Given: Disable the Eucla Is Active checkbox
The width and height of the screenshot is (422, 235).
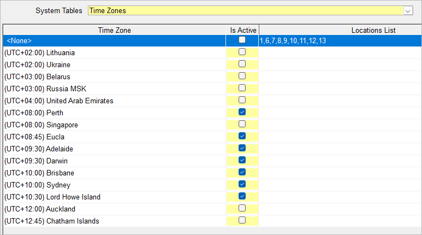Looking at the screenshot, I should (x=242, y=136).
